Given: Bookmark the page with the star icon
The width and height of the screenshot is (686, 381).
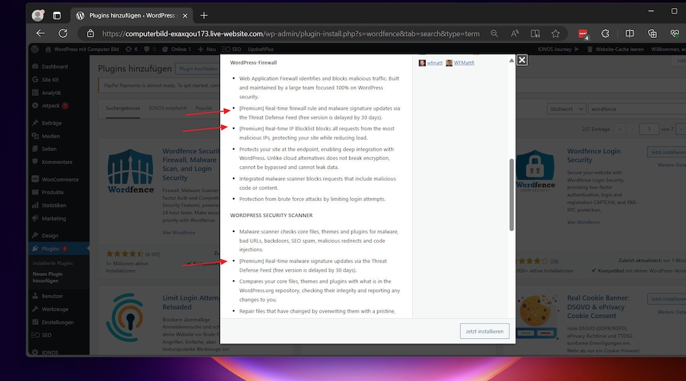Looking at the screenshot, I should (x=556, y=33).
